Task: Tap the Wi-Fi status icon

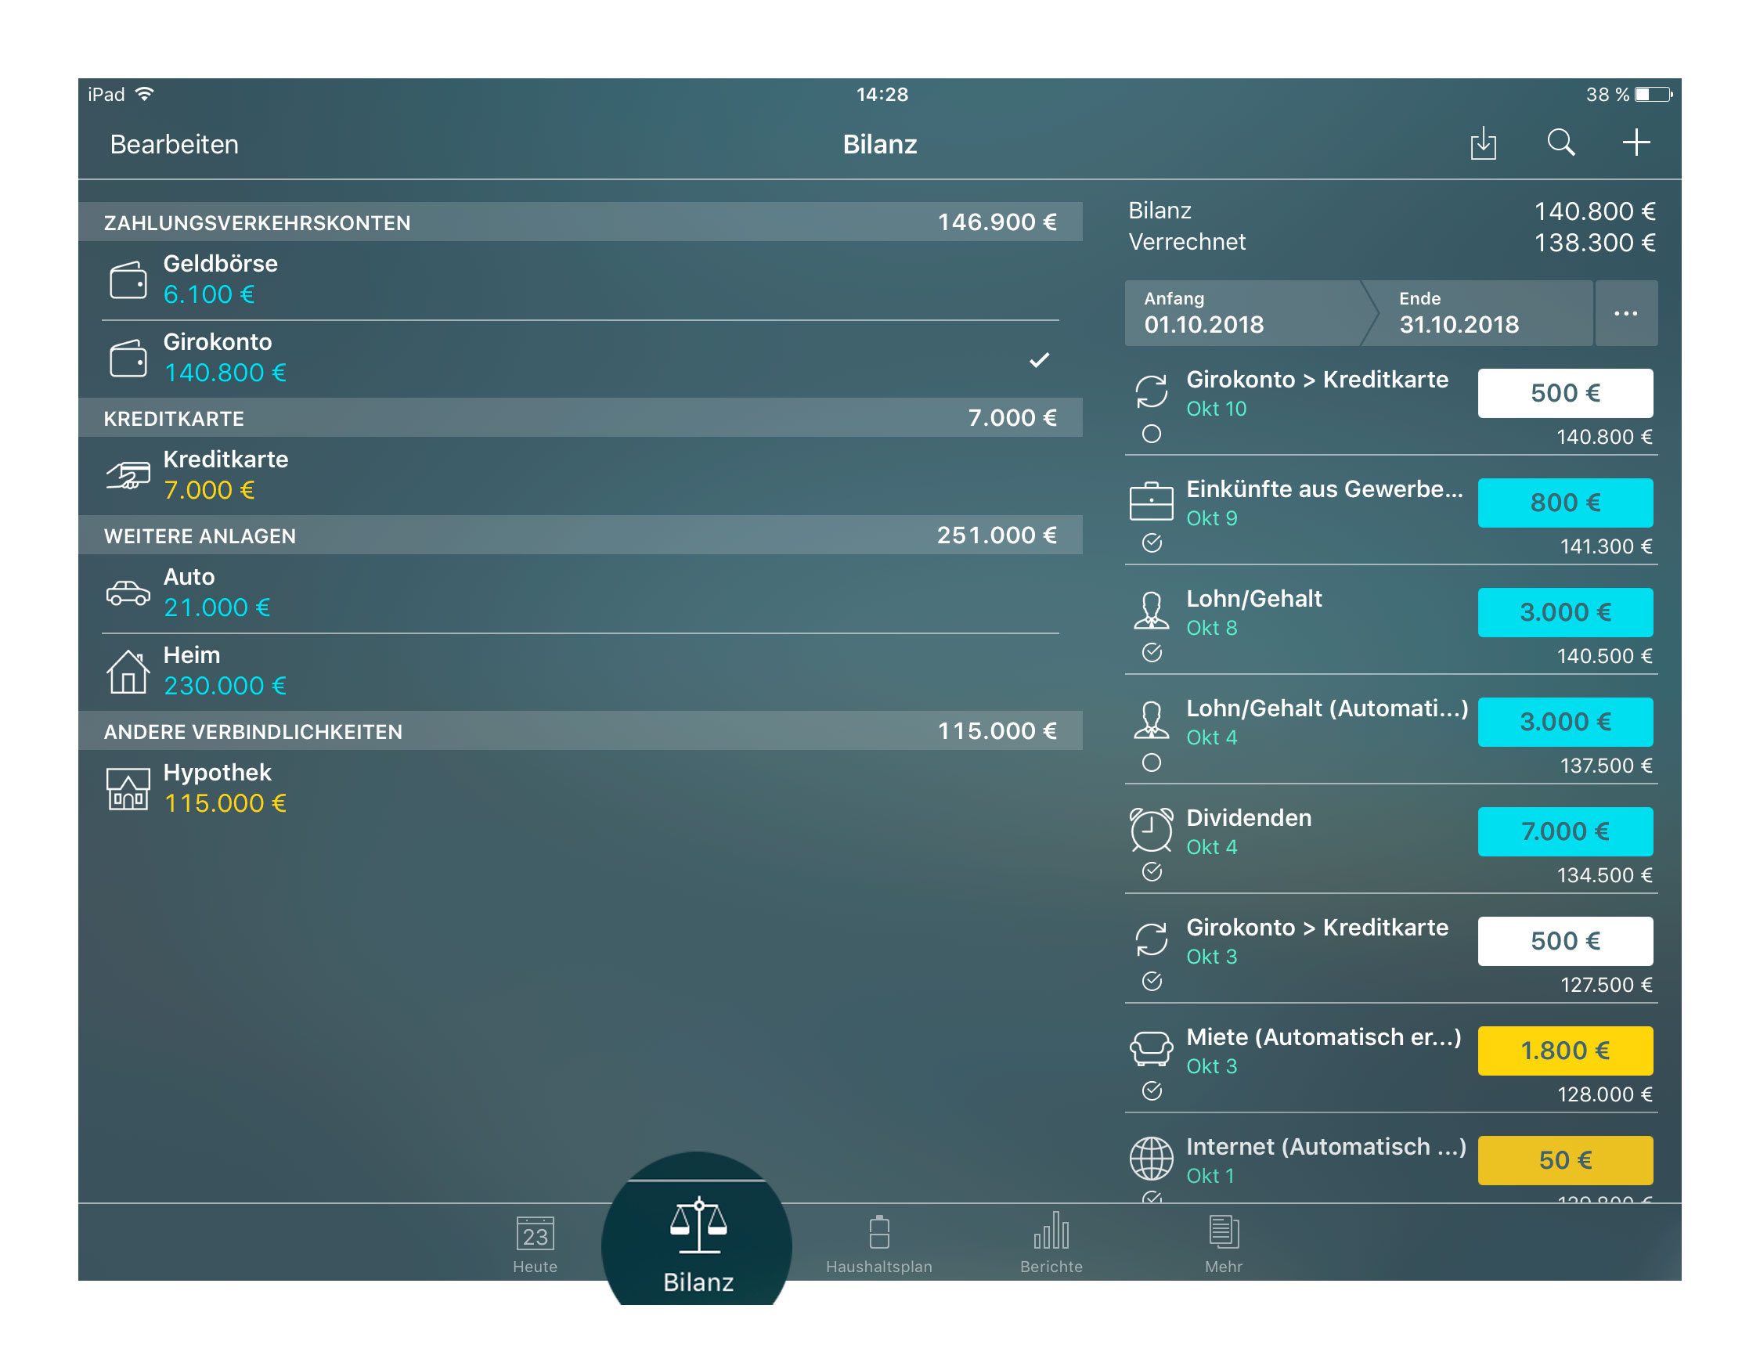Action: tap(144, 93)
